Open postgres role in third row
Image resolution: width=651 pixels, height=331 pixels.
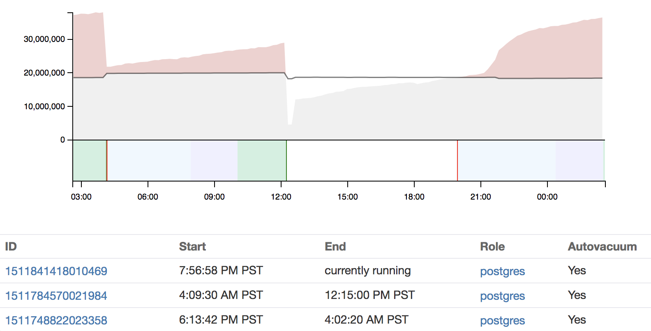502,321
